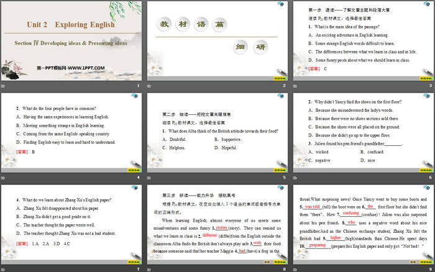Screen dimensions: 435x272
Task: Click option 'D. nice' on slide 6
Action: pyautogui.click(x=368, y=160)
